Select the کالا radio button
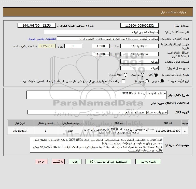196x189 pixels. 156,75
